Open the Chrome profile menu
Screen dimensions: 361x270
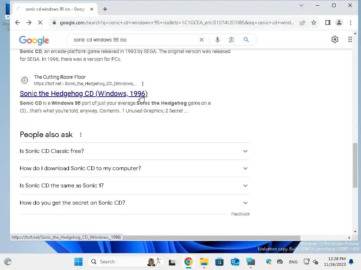[339, 22]
